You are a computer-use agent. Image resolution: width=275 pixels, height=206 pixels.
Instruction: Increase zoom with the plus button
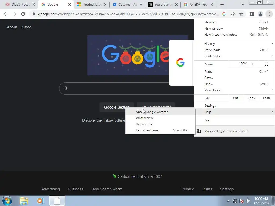pos(253,64)
